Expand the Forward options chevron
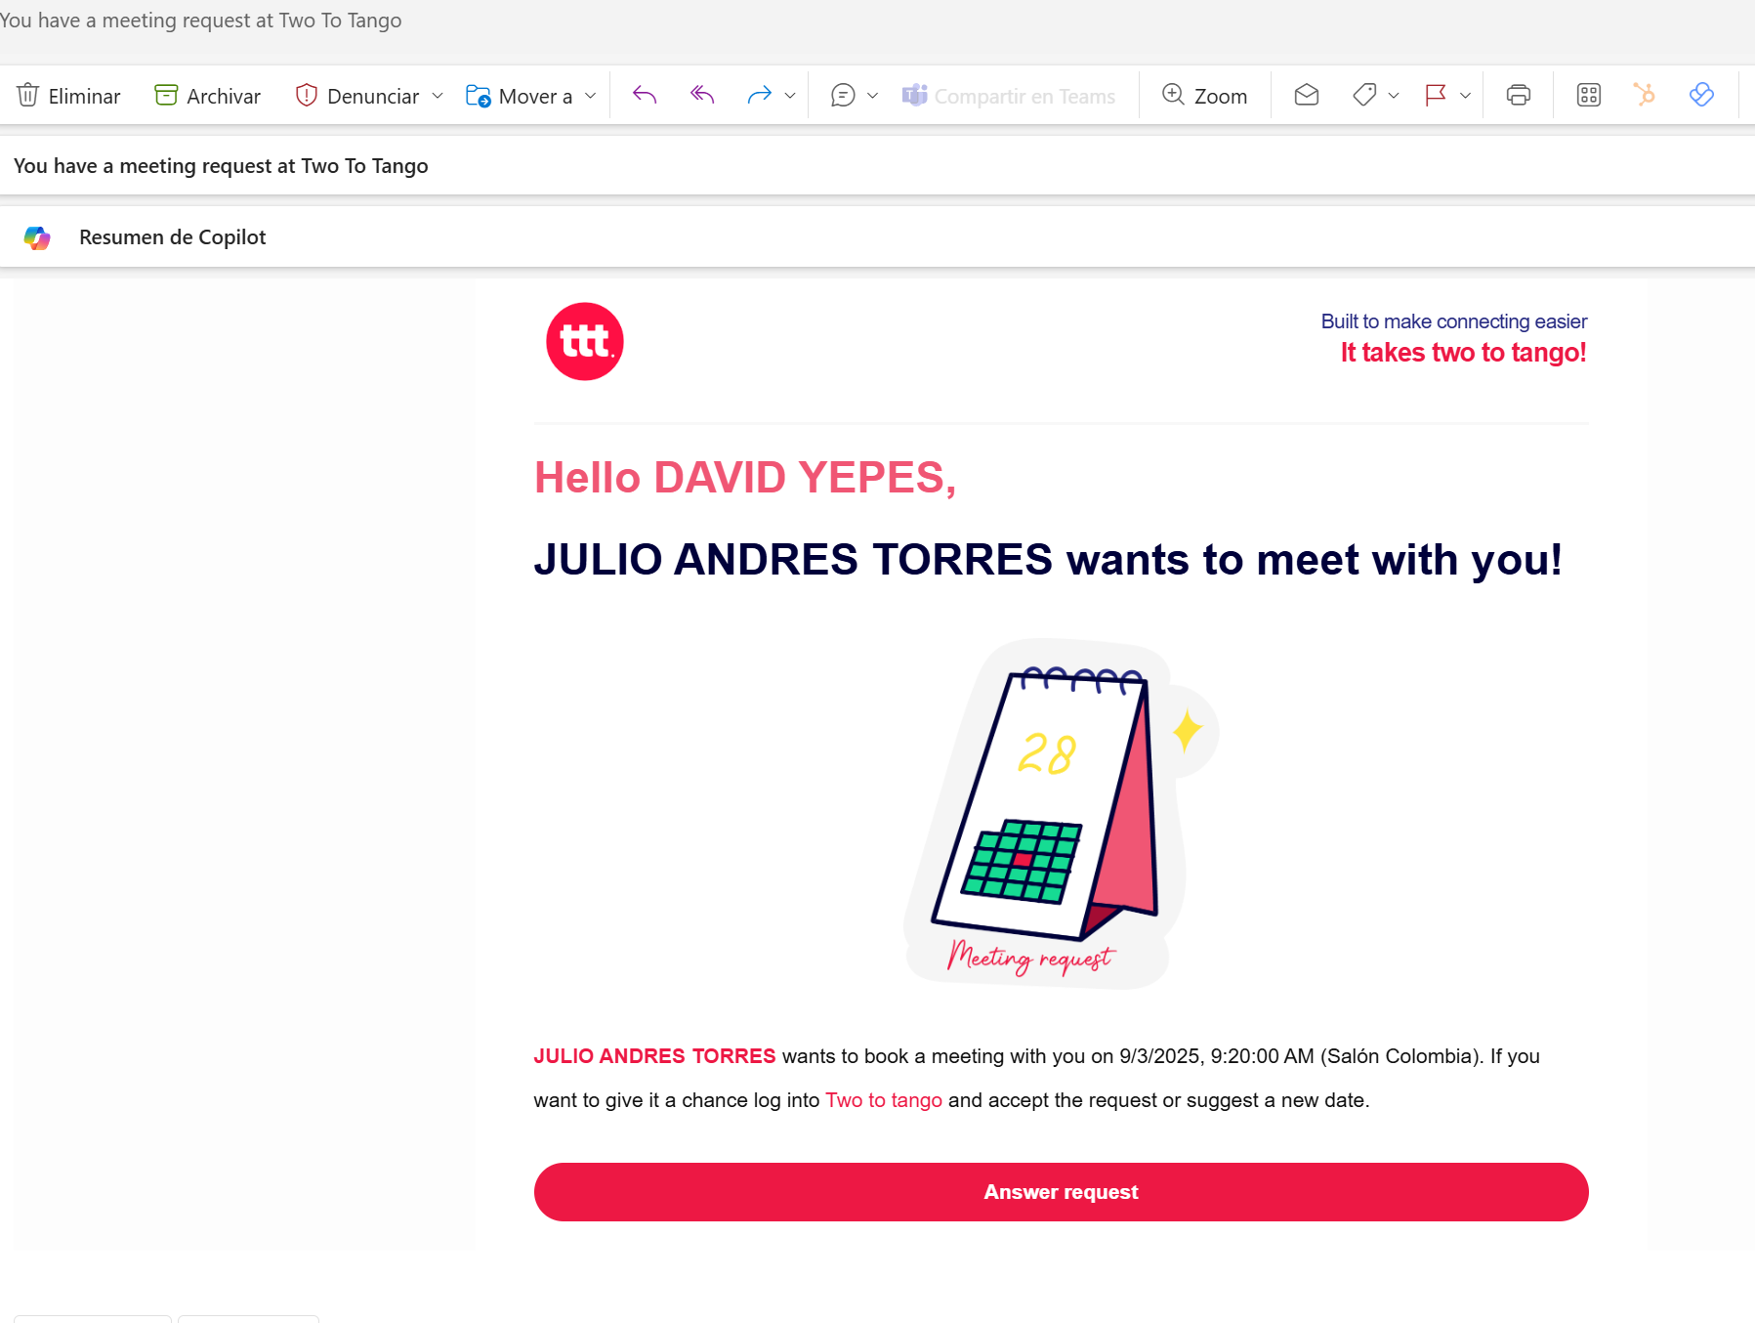Screen dimensions: 1755x1323 790,96
